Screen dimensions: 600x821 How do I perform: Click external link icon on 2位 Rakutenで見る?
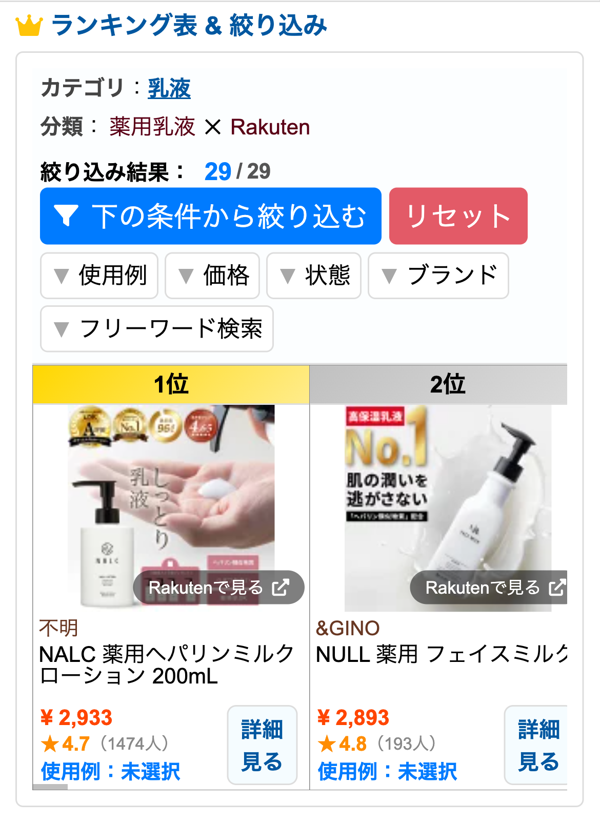coord(557,587)
